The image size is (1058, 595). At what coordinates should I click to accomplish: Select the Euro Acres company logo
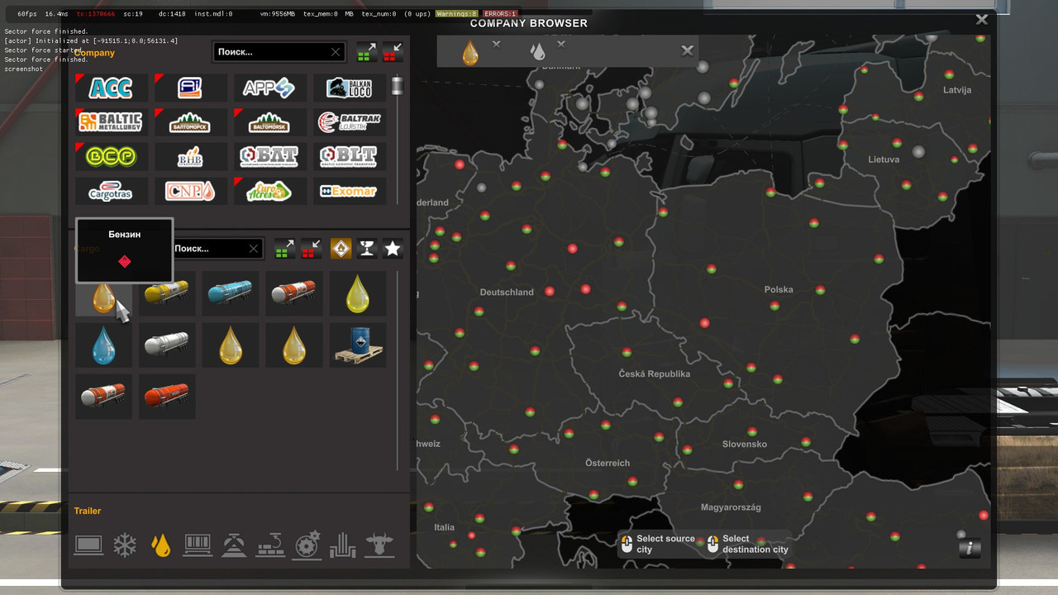(270, 191)
